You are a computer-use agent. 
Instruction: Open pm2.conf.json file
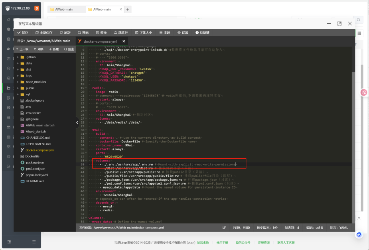35,169
